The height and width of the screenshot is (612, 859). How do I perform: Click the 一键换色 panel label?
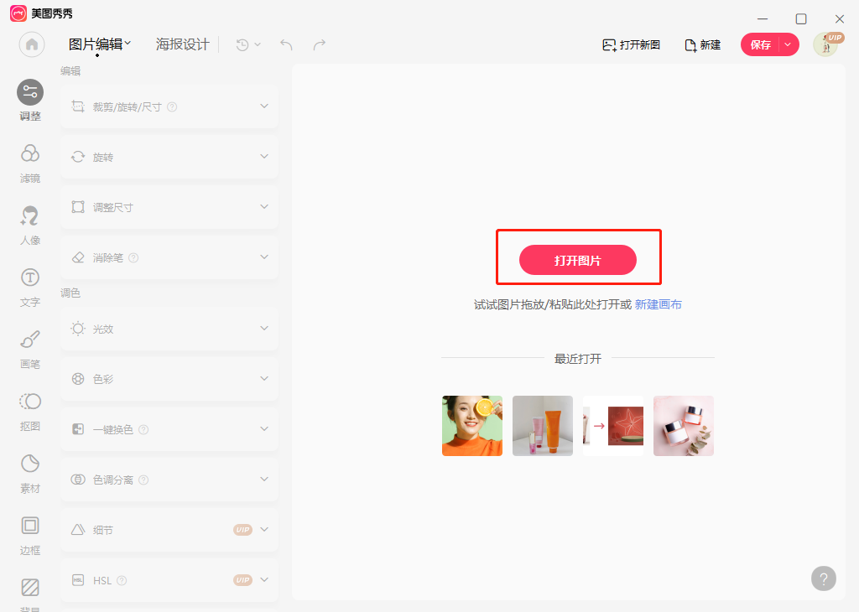tap(113, 430)
